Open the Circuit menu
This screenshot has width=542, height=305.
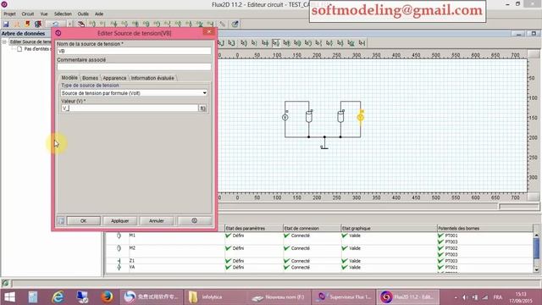click(28, 14)
